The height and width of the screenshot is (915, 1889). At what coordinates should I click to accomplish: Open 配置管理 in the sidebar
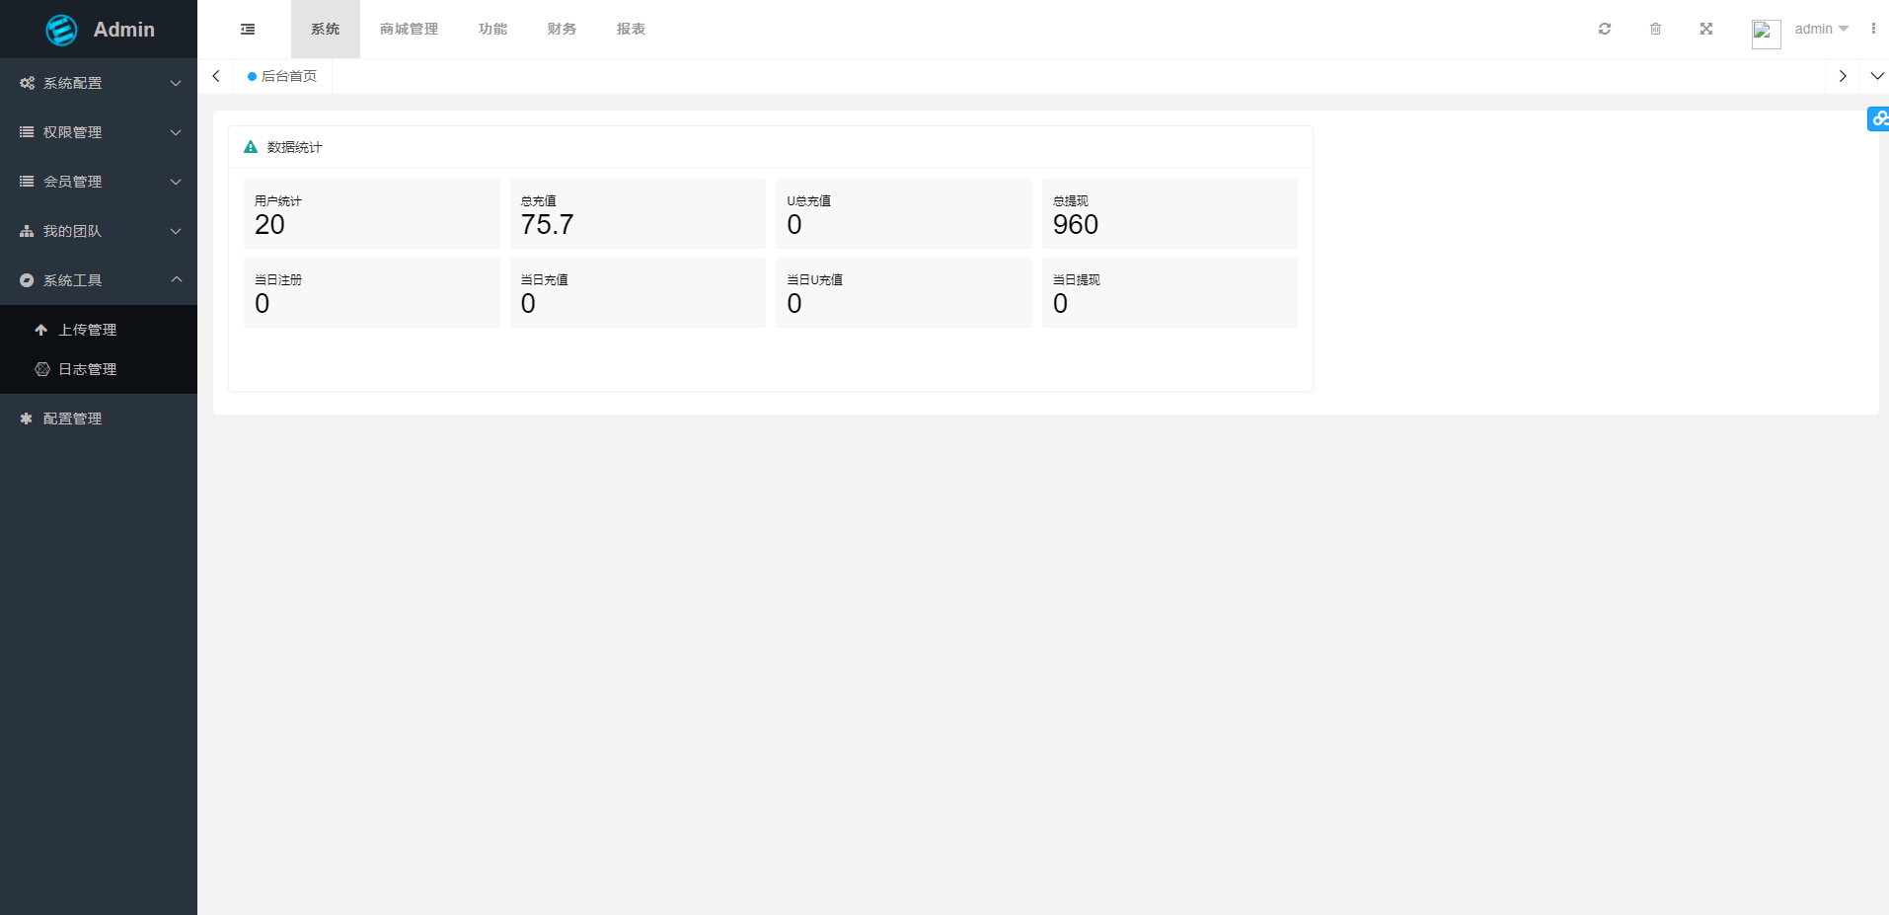99,419
